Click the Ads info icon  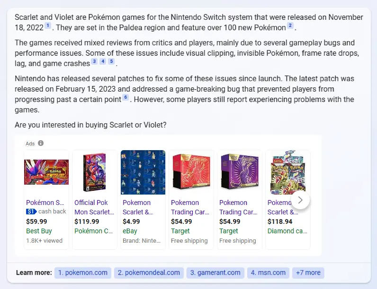pos(41,143)
